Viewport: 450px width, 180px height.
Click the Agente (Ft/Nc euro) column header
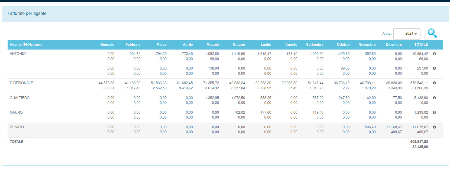26,45
